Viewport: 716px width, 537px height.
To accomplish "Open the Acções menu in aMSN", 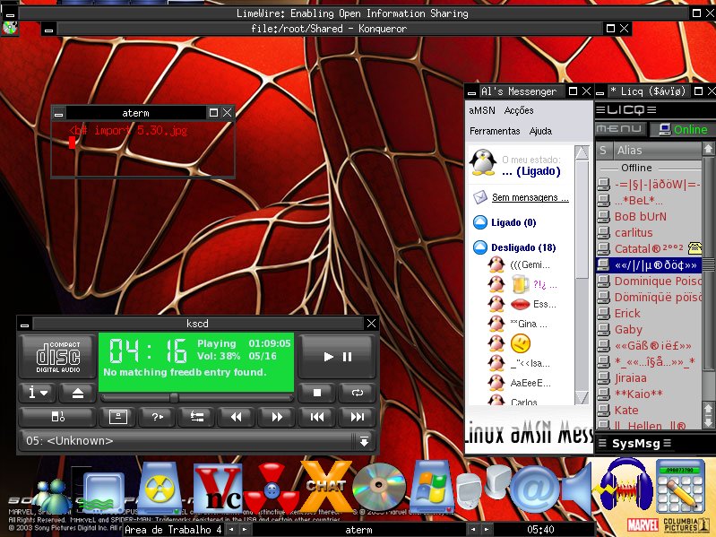I will pos(519,110).
